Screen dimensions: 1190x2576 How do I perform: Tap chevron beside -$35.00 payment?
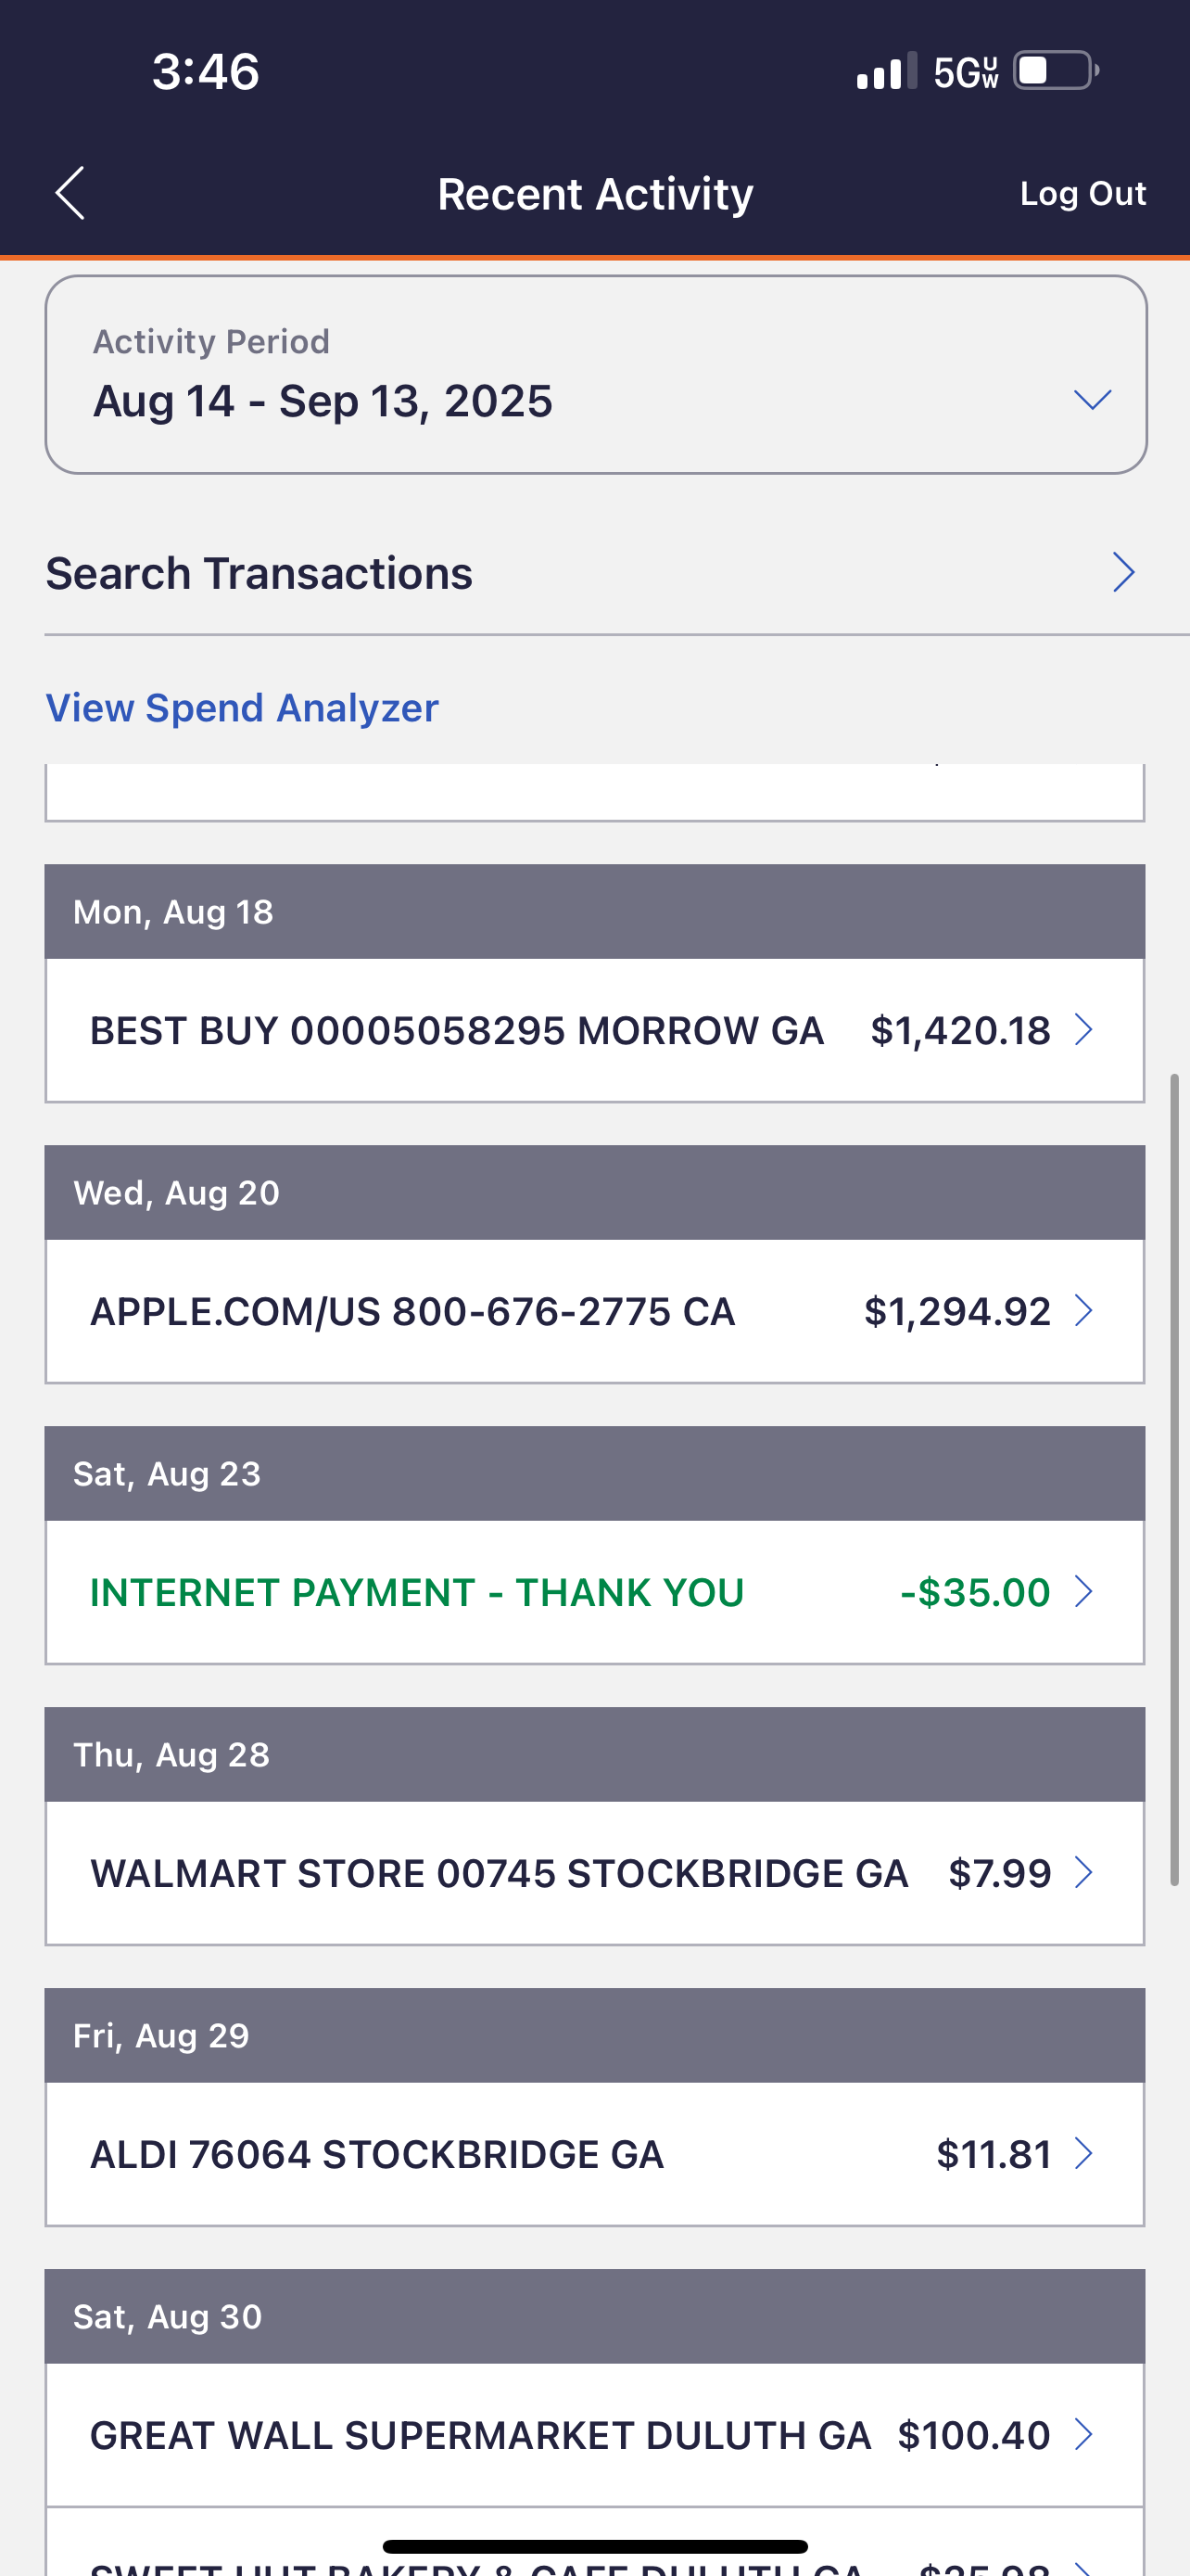[x=1083, y=1592]
